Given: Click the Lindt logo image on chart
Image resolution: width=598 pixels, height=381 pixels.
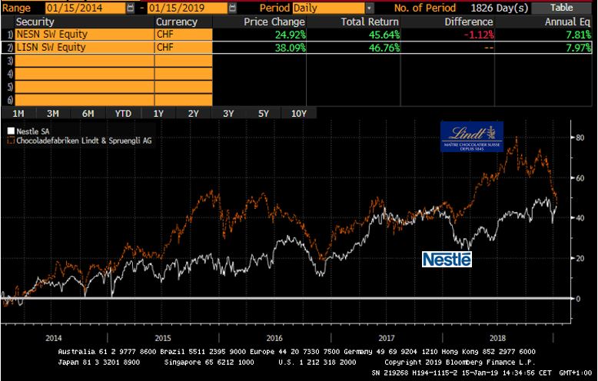Looking at the screenshot, I should (472, 137).
